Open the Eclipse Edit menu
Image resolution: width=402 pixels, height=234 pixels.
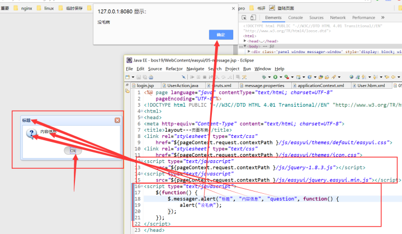[140, 69]
